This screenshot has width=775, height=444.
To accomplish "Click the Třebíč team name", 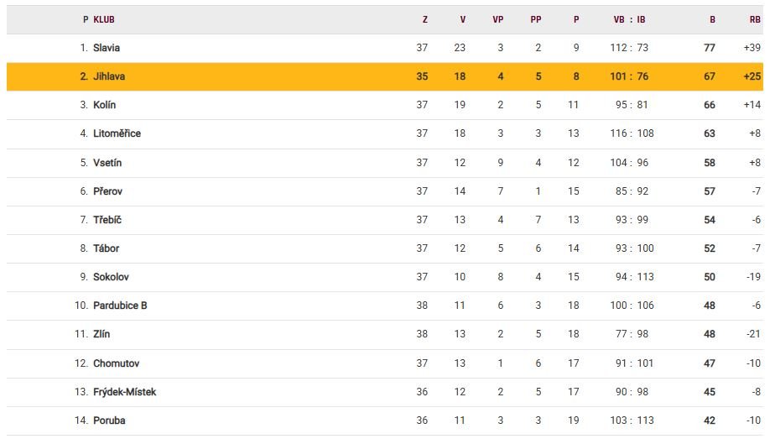I will pos(107,220).
